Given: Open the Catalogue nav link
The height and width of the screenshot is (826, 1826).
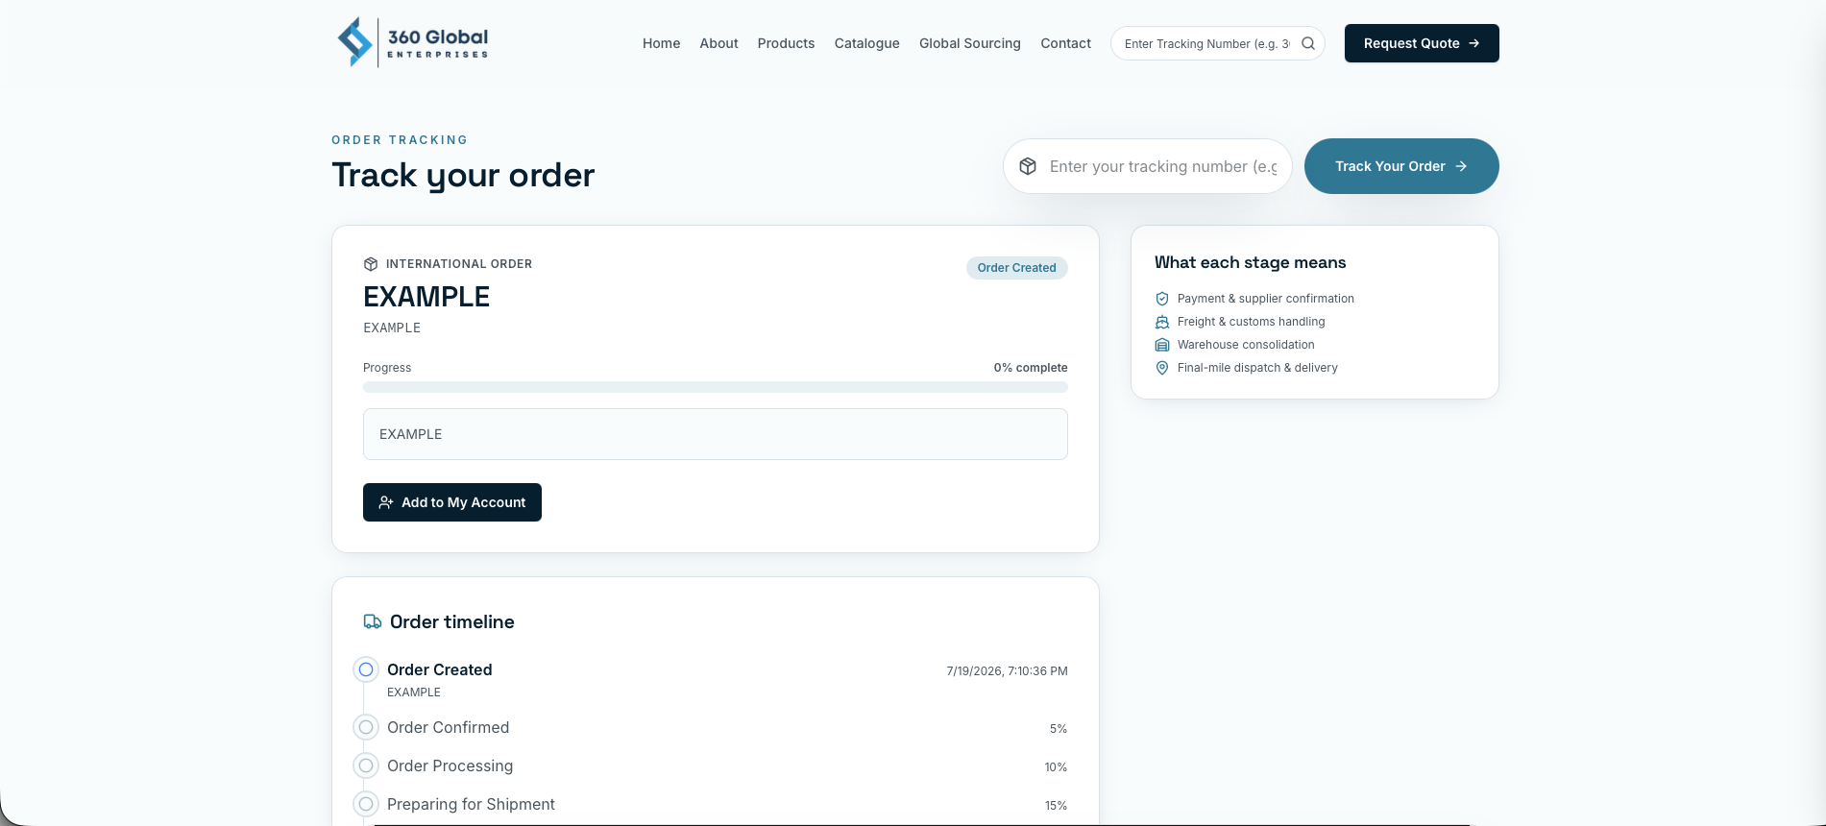Looking at the screenshot, I should point(866,43).
